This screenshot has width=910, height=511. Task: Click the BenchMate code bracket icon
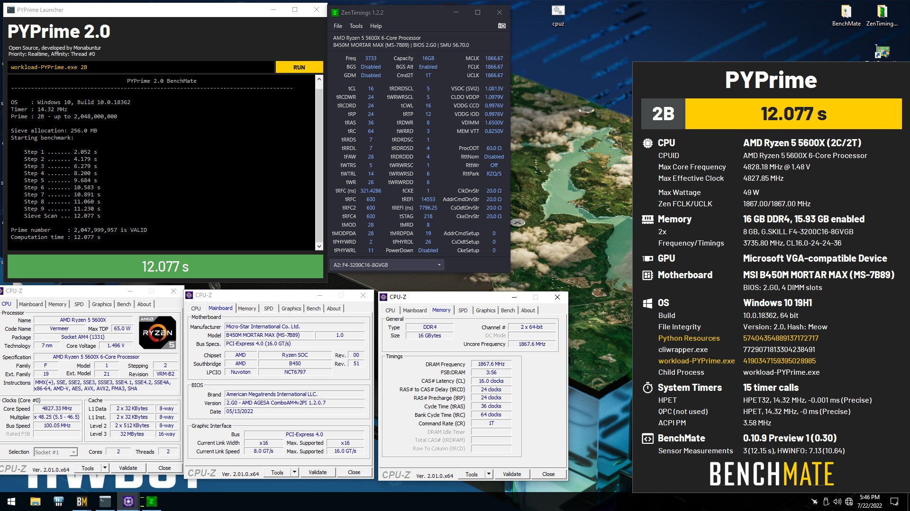647,438
